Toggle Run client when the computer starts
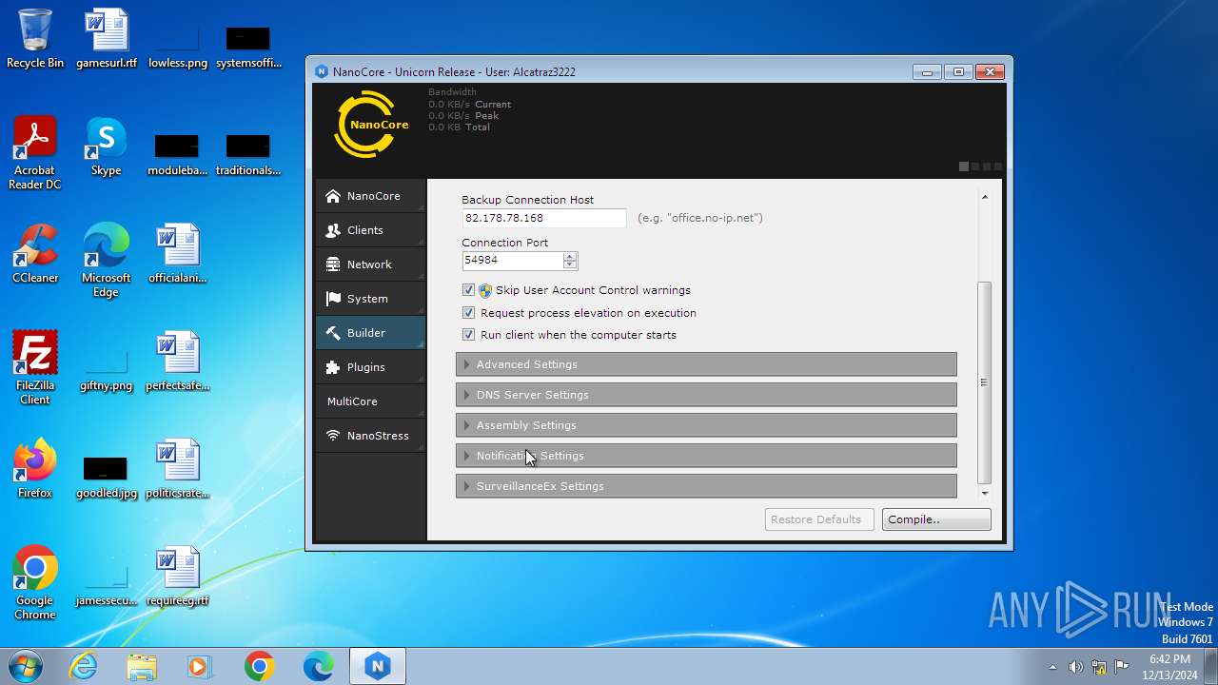 468,335
